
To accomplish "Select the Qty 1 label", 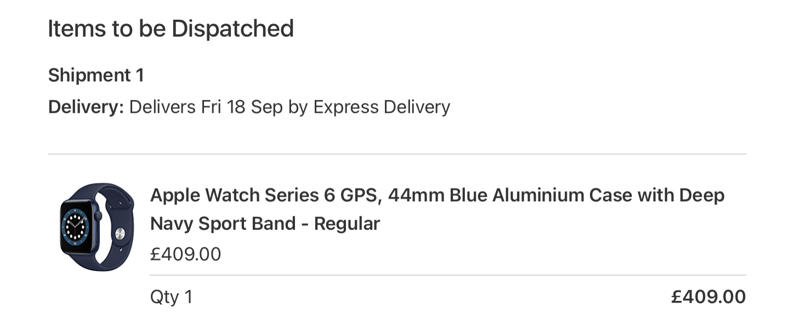I will [171, 298].
